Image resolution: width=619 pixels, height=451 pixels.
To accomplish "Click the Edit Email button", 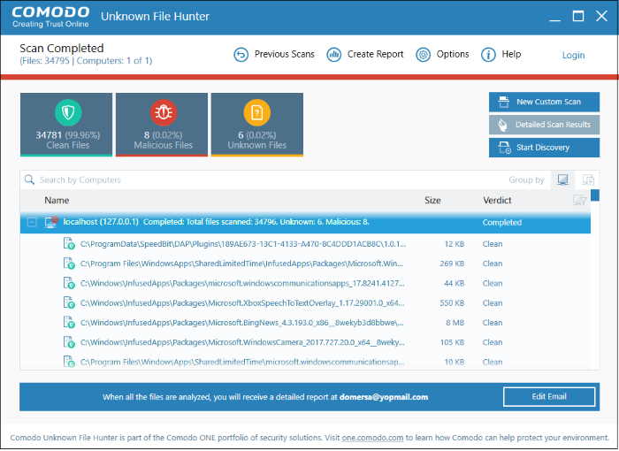I will pos(549,396).
